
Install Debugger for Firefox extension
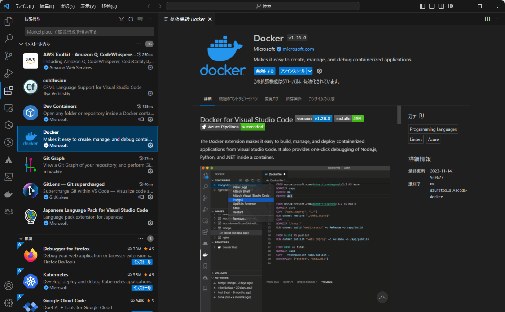pyautogui.click(x=142, y=262)
